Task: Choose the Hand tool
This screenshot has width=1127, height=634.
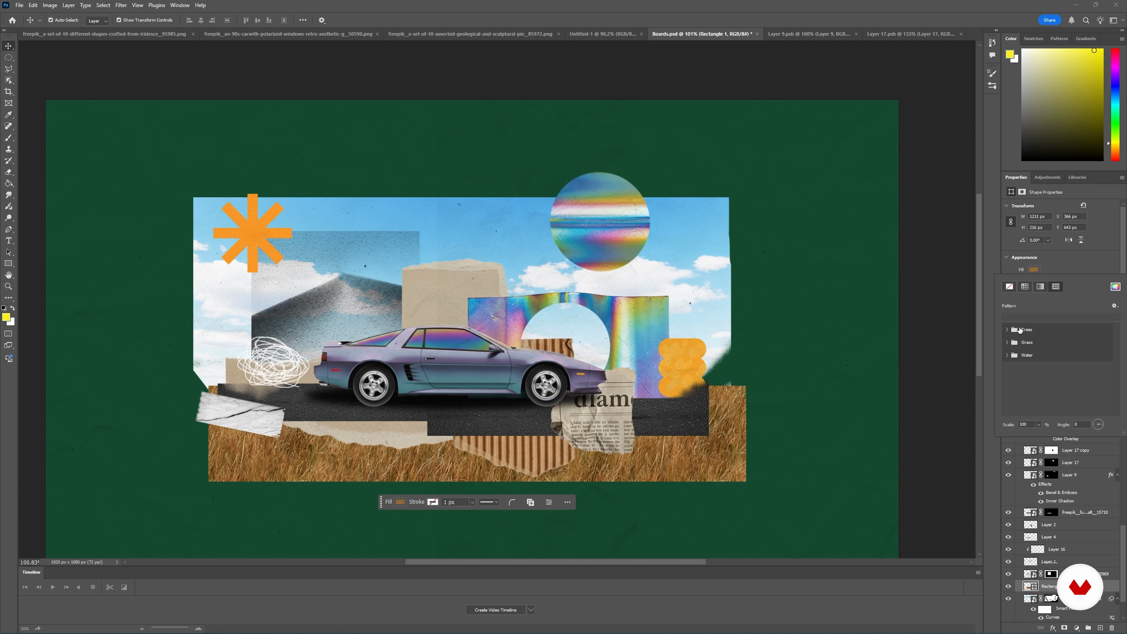Action: [8, 275]
